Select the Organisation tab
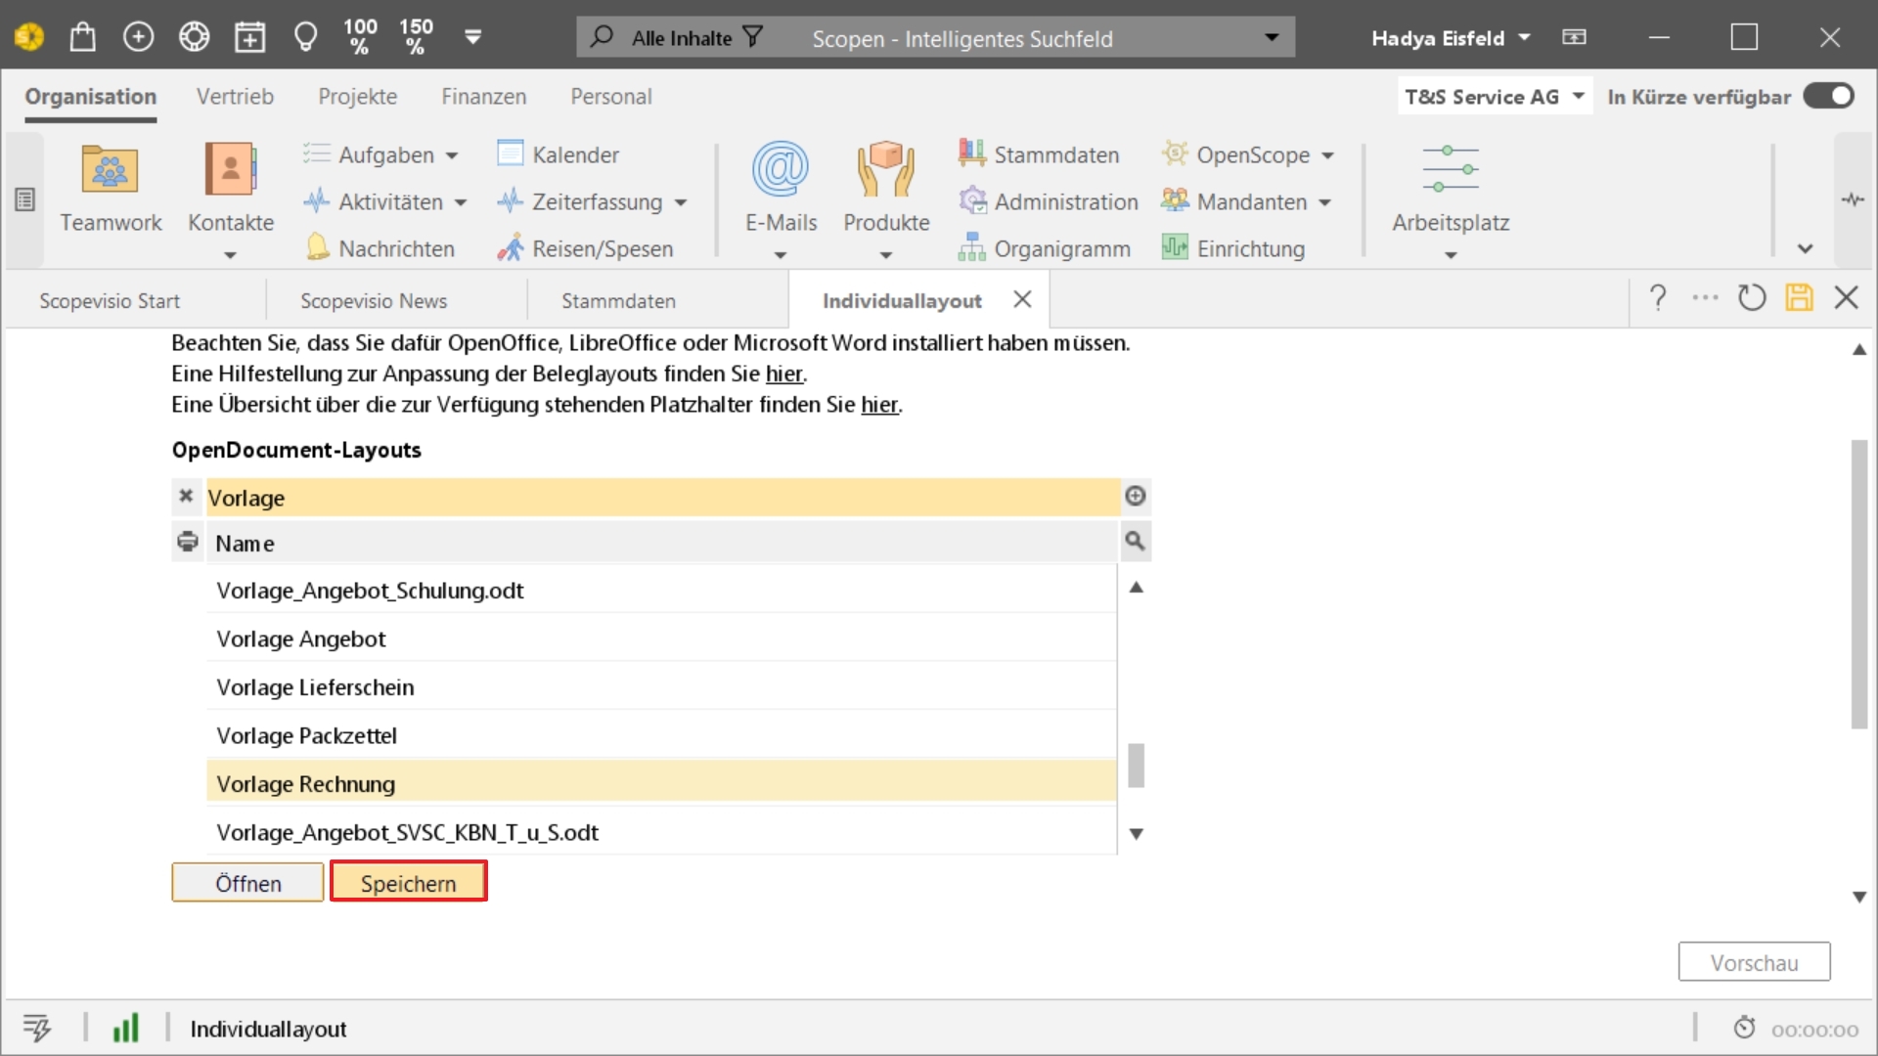 [92, 96]
